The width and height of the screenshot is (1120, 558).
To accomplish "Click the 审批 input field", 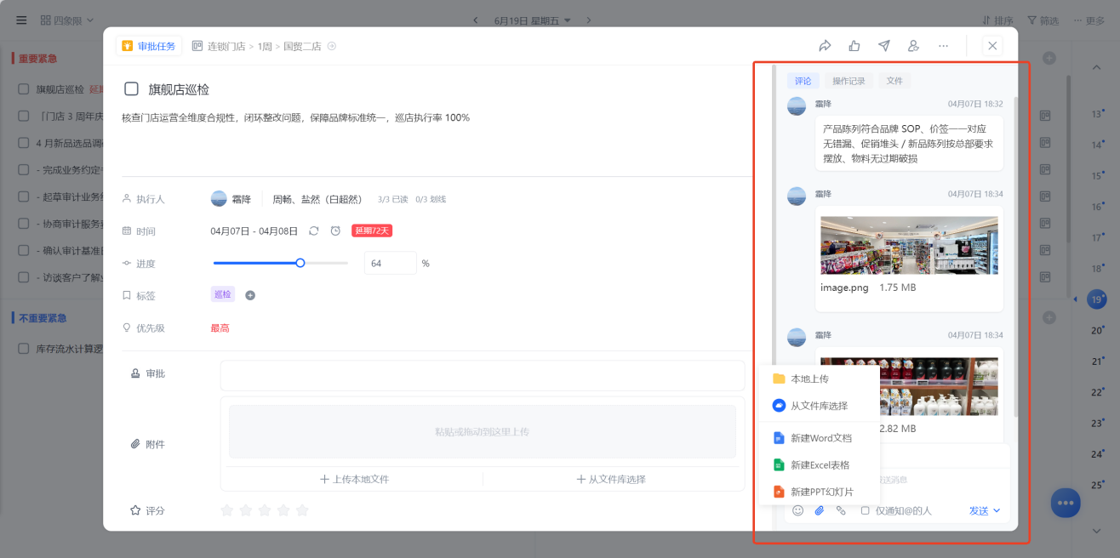I will point(482,375).
